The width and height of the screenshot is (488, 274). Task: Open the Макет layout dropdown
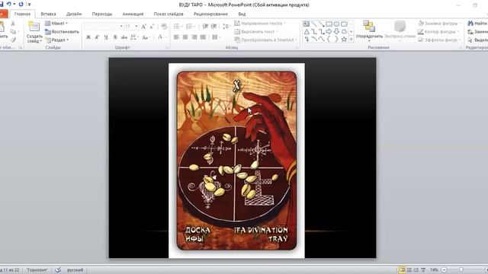pos(56,24)
